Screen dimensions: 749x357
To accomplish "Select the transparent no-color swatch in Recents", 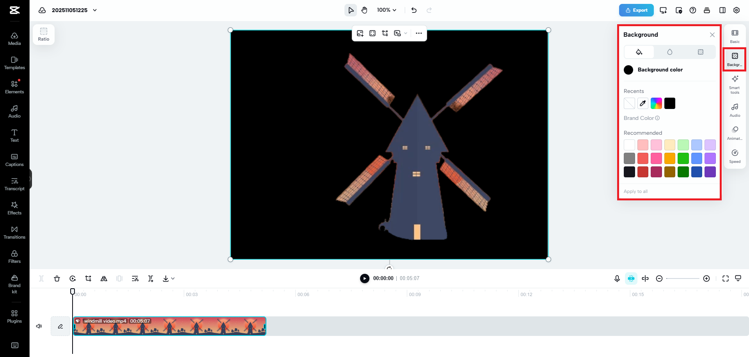I will (x=629, y=104).
